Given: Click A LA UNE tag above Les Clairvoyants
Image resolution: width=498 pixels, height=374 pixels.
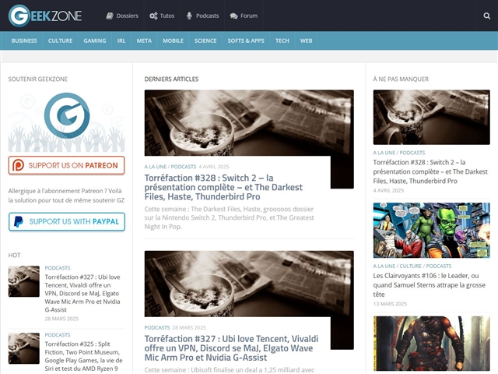Looking at the screenshot, I should pyautogui.click(x=384, y=266).
